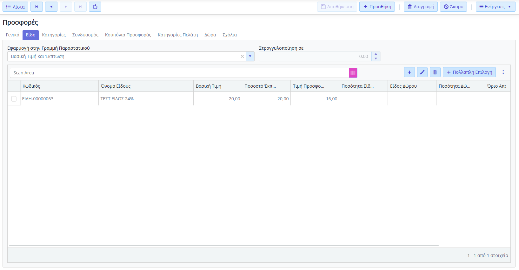Clear the Βασική Τιμή και Έκπτωση selection
Screen dimensions: 519x270
click(242, 56)
